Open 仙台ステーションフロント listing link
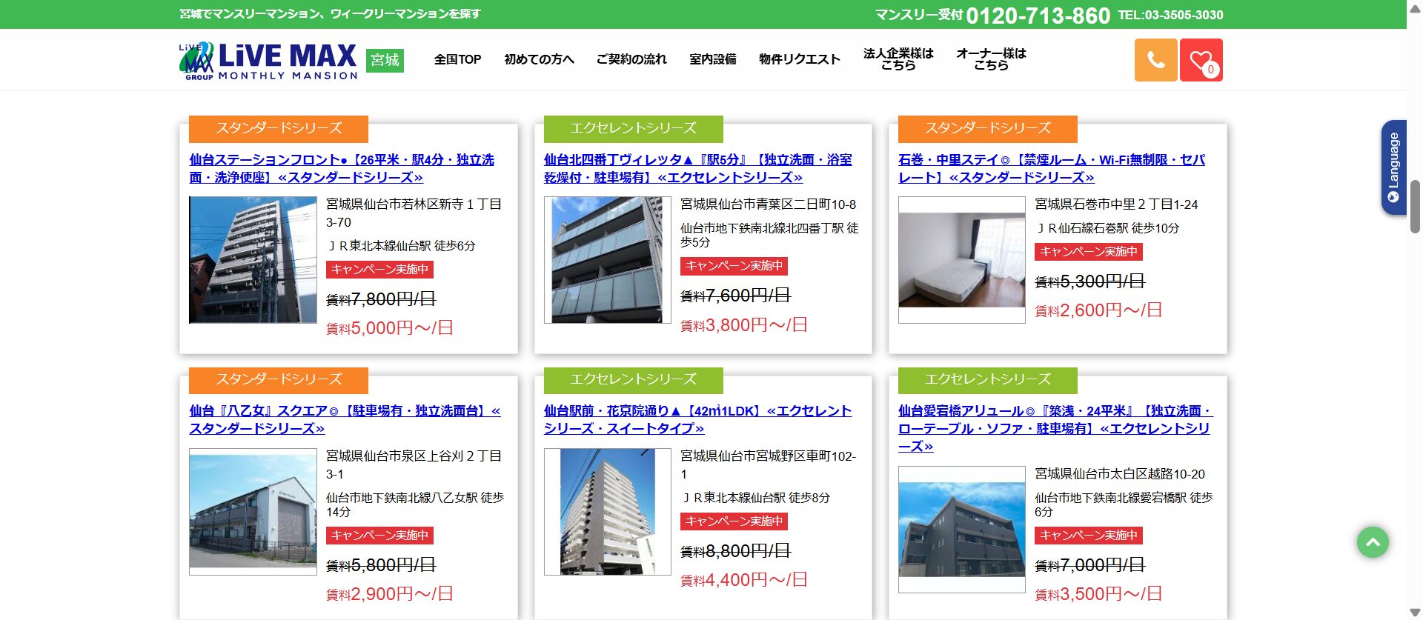 click(x=342, y=168)
